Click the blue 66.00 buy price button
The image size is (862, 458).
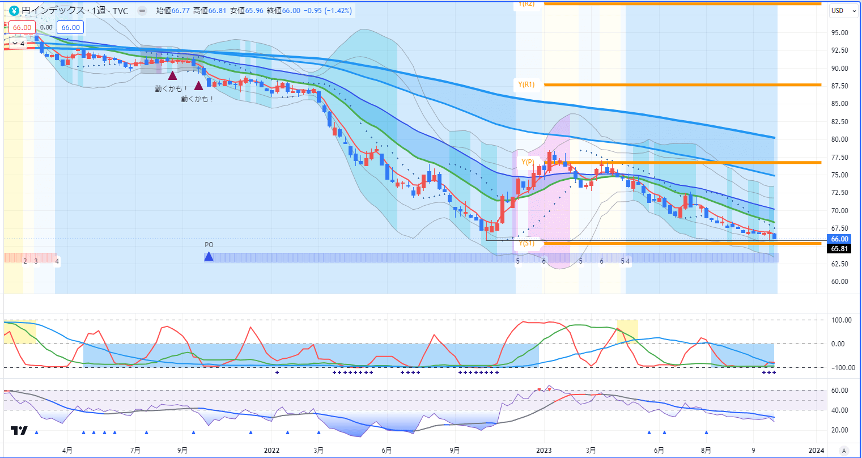71,27
